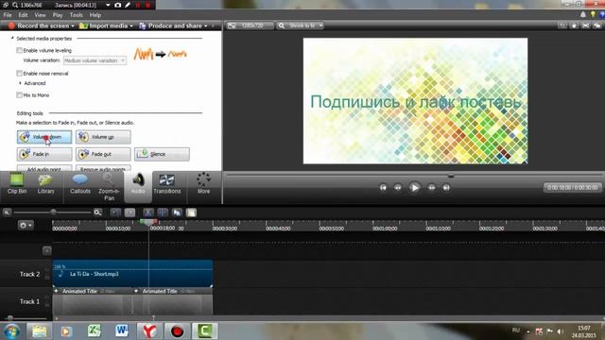Click the full screen icon above preview
605x340 pixels.
585,25
